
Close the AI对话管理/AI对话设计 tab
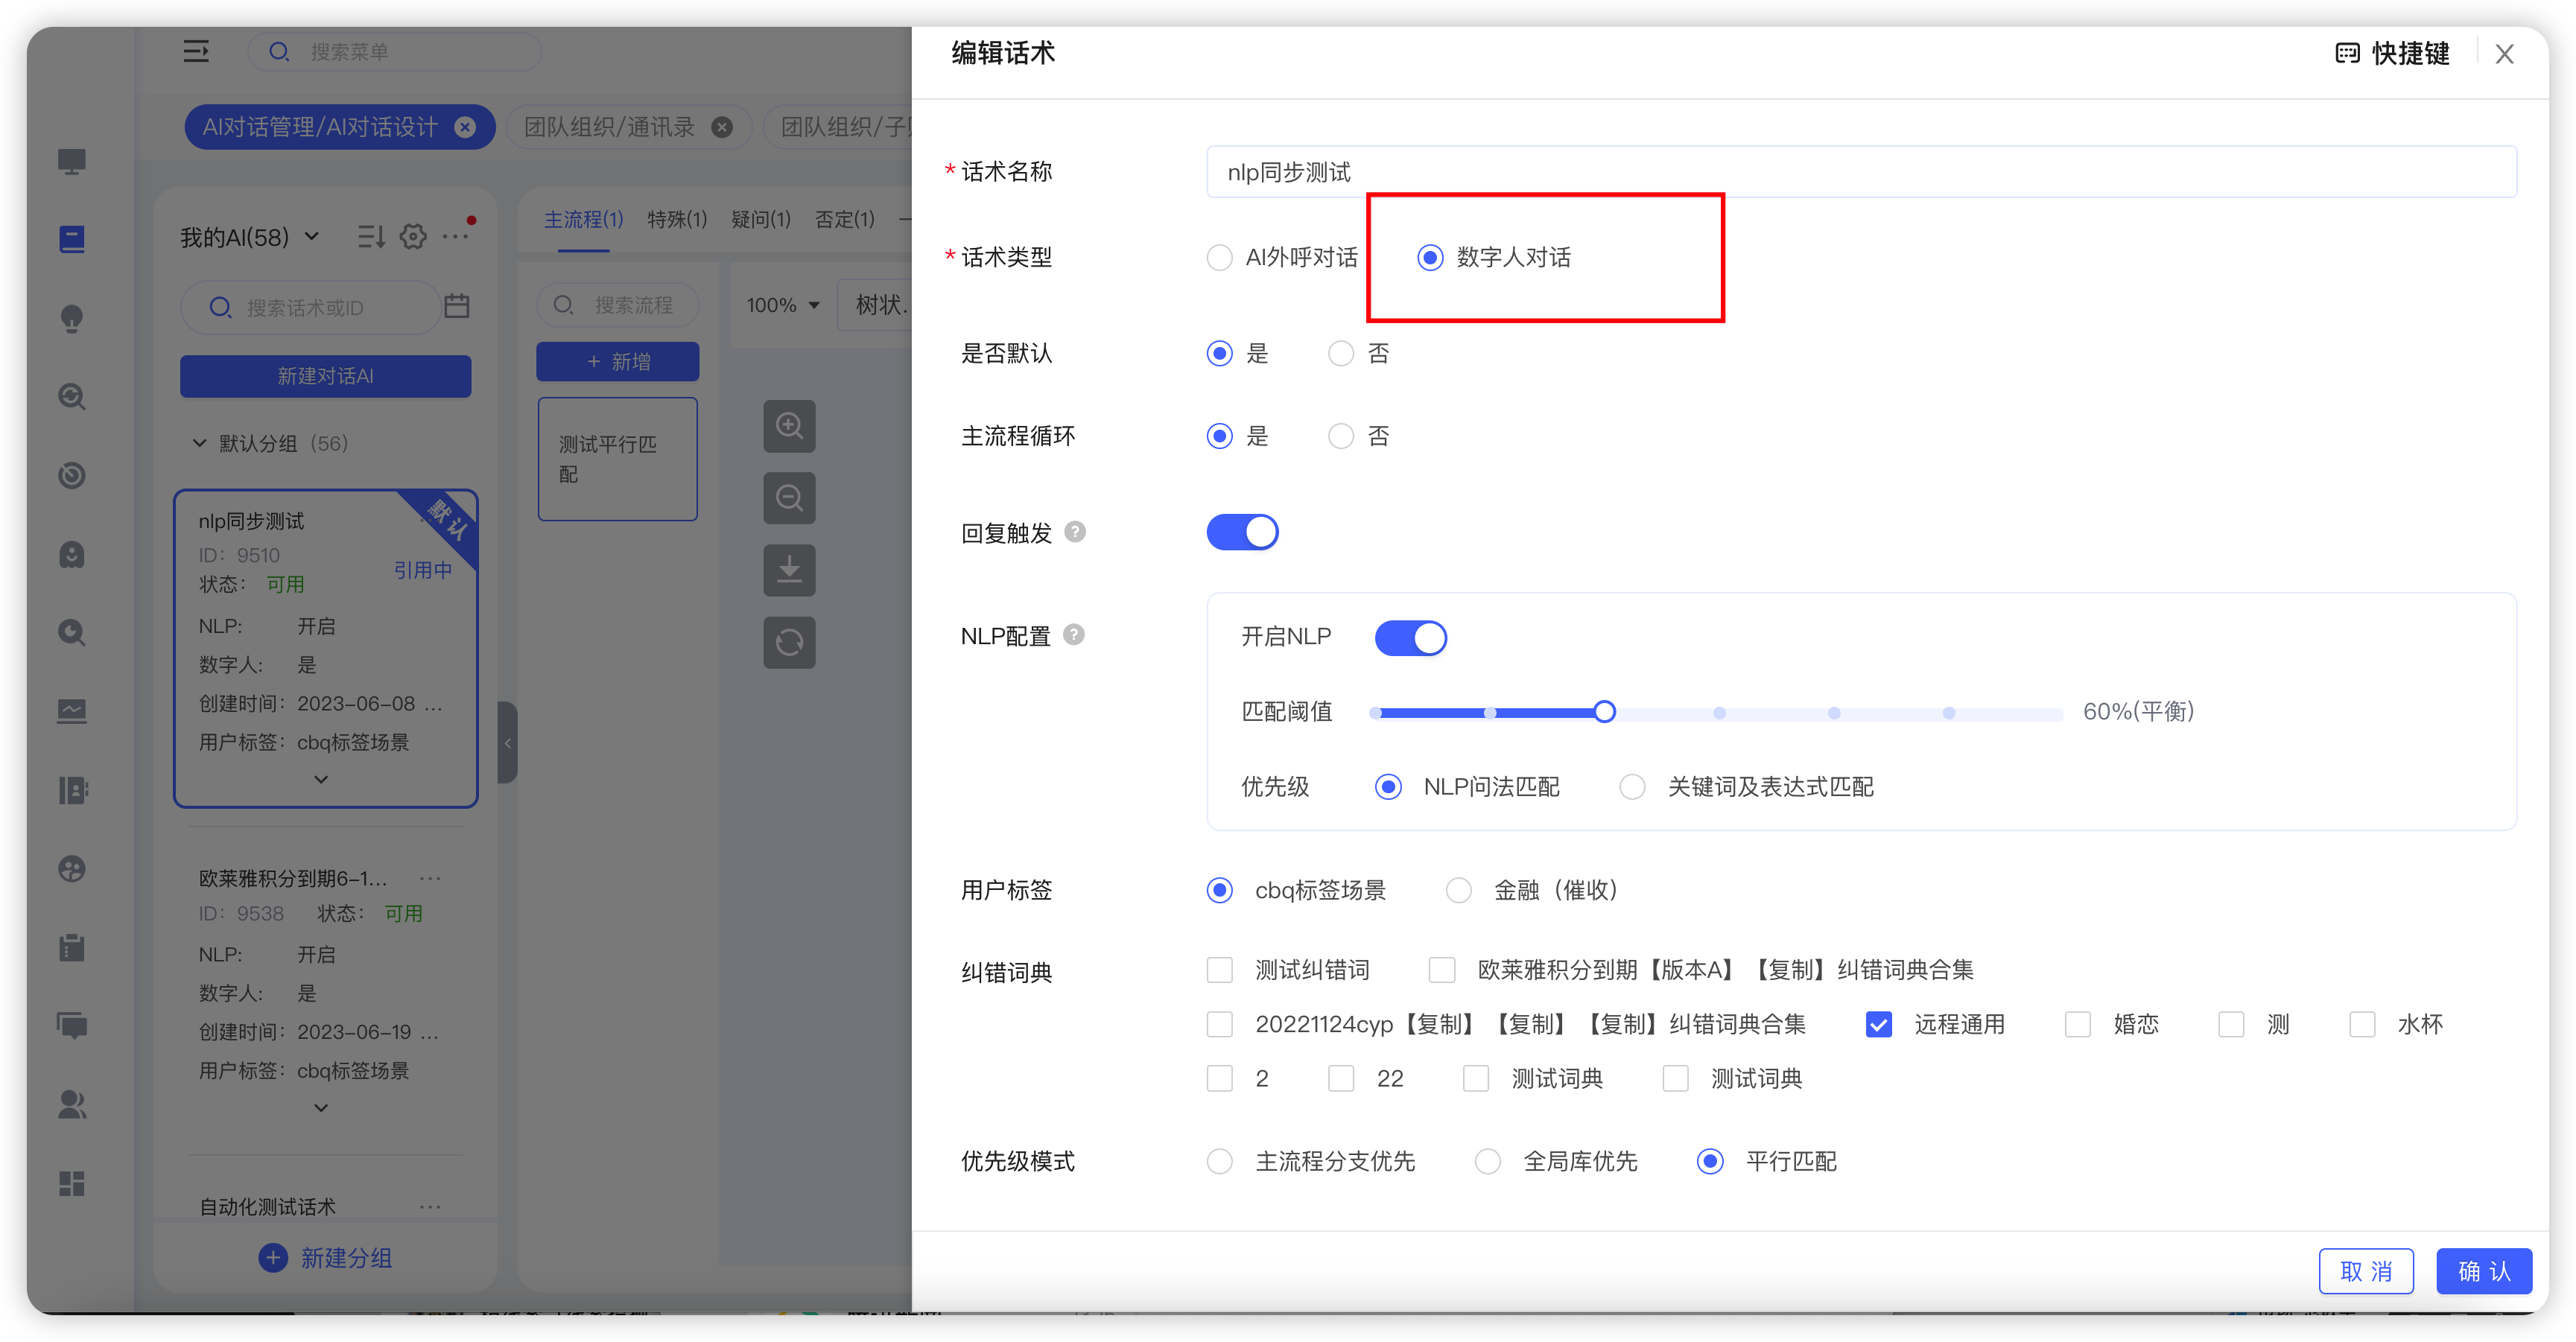click(x=465, y=127)
